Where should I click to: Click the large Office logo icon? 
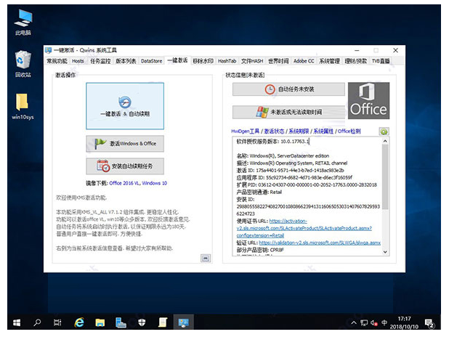(x=368, y=100)
